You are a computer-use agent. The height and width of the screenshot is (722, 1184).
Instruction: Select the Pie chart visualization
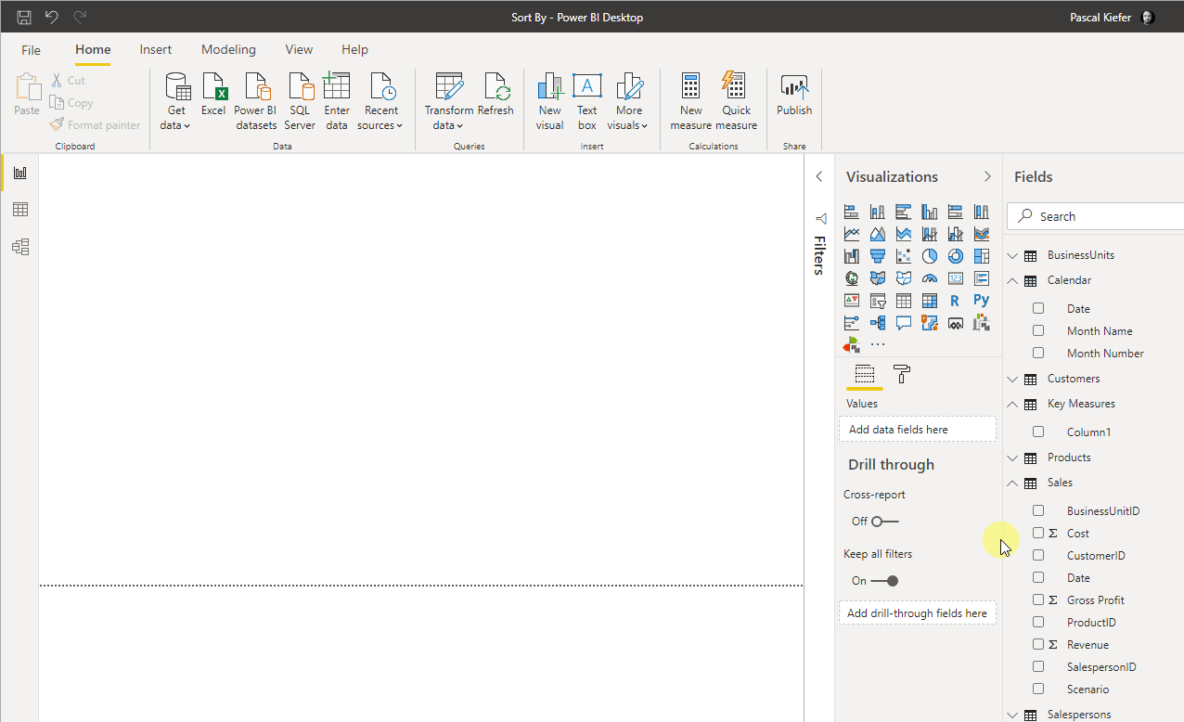(929, 256)
